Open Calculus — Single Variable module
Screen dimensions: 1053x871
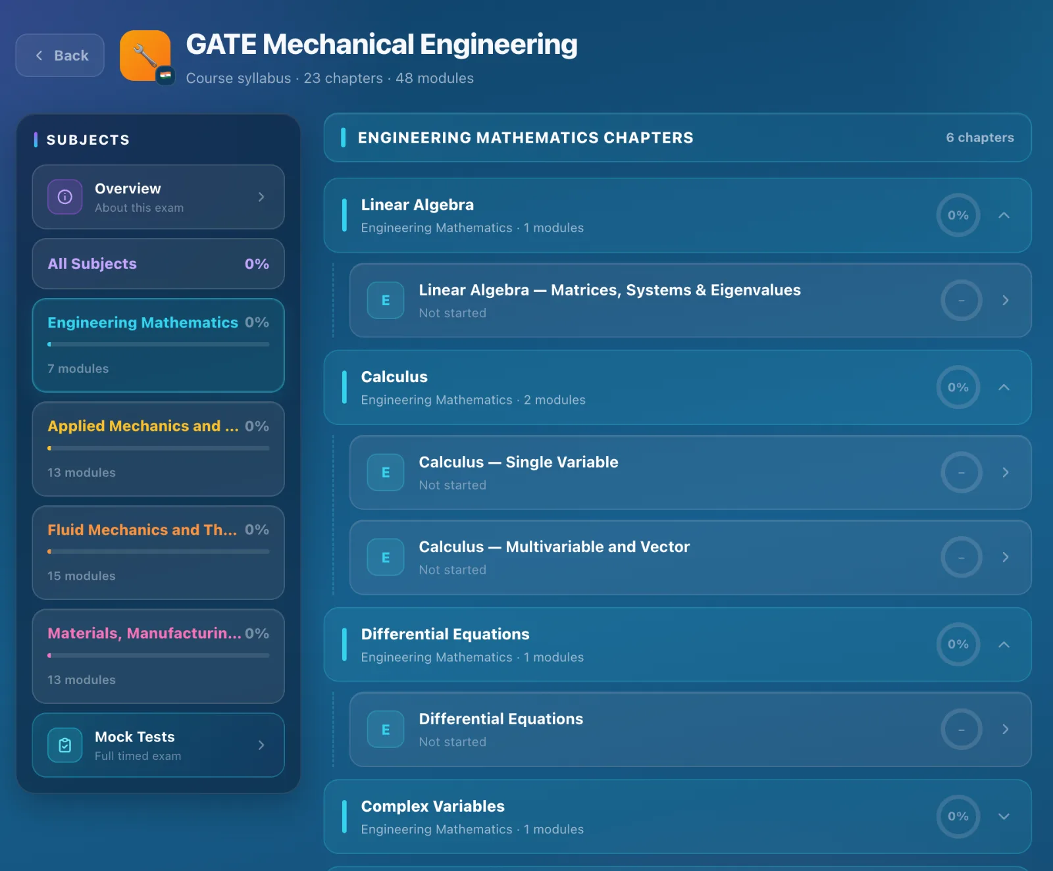[x=690, y=472]
